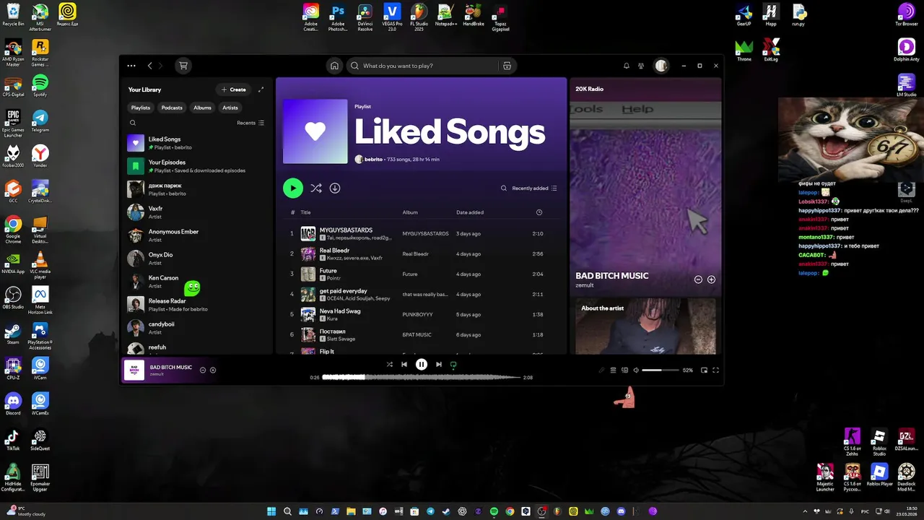Seek within the waveform progress bar
Screen dimensions: 924x520
422,377
